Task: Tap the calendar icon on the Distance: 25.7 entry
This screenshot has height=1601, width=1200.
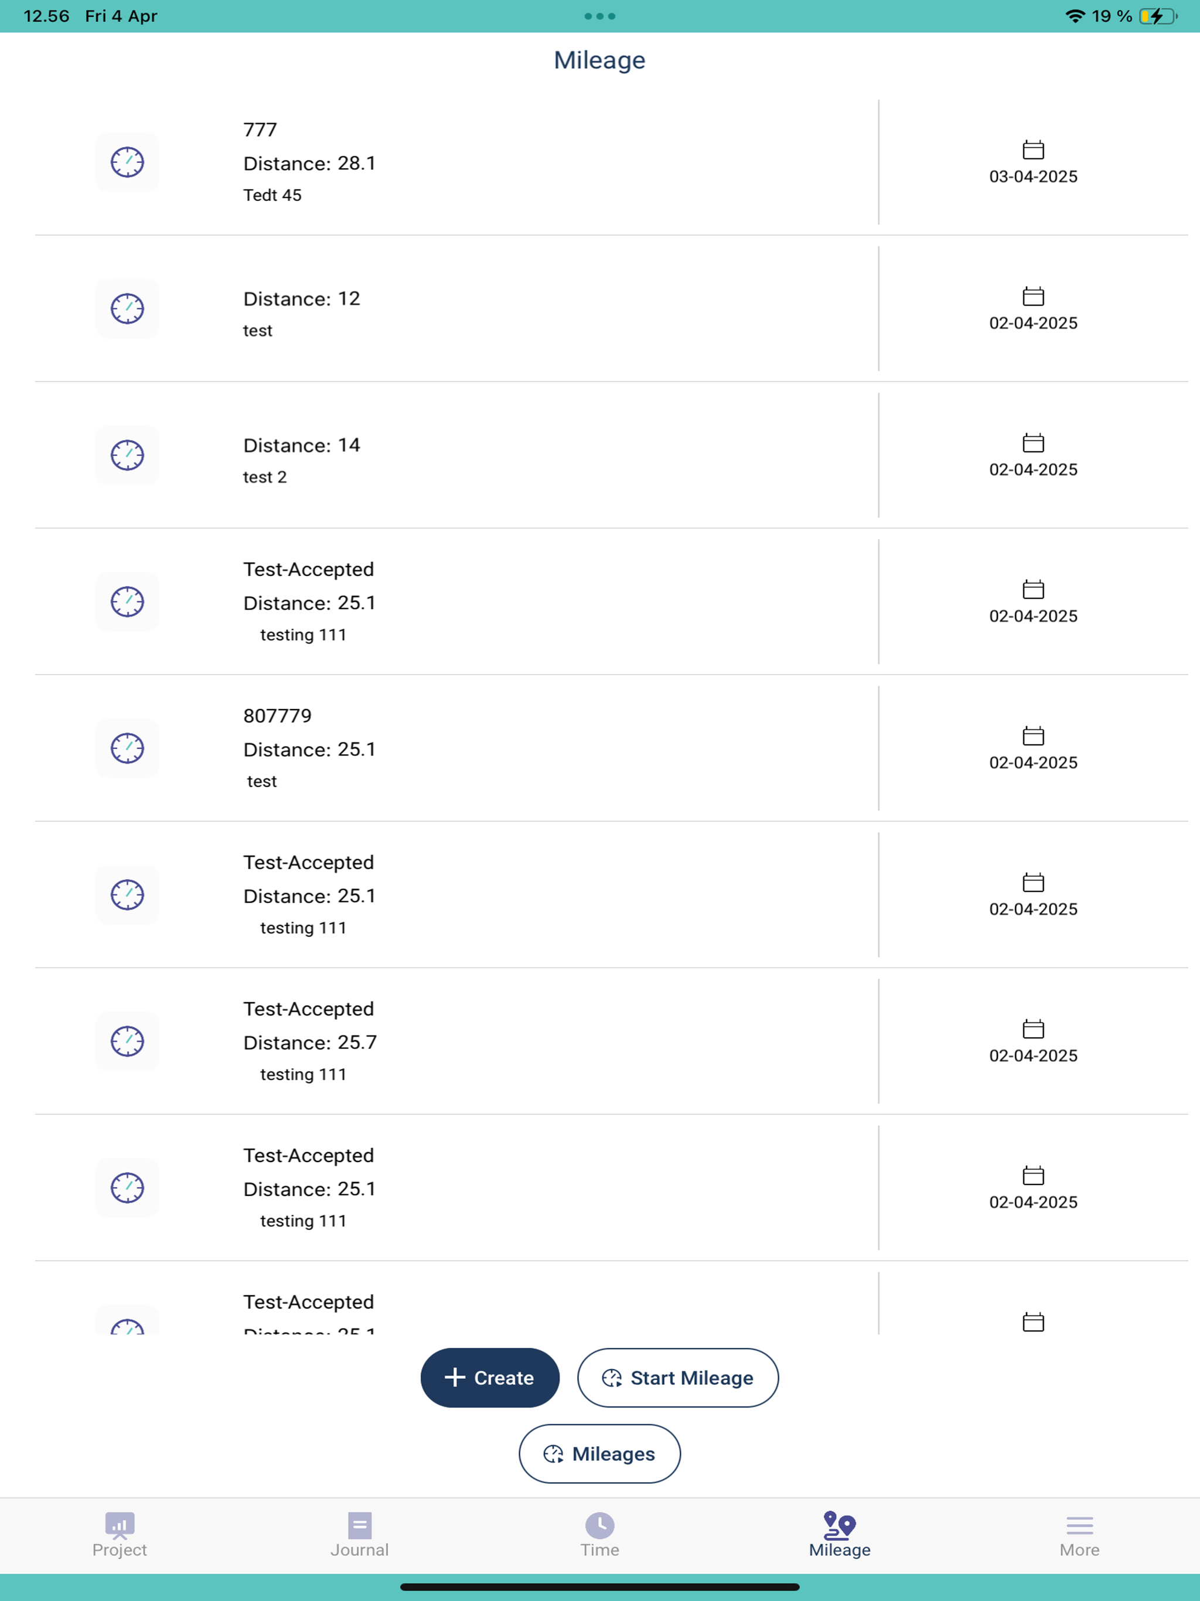Action: pos(1033,1028)
